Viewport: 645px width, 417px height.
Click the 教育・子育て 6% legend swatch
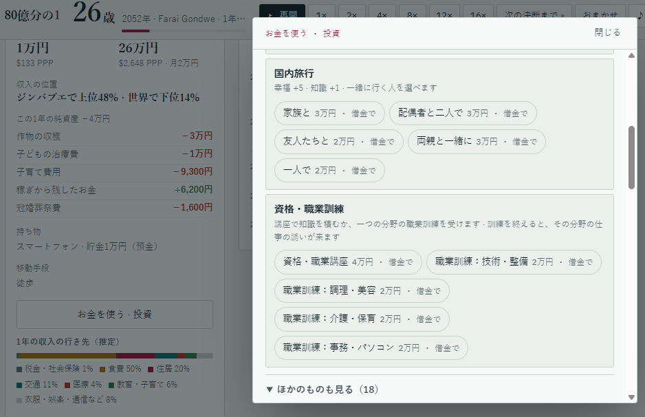pos(111,385)
